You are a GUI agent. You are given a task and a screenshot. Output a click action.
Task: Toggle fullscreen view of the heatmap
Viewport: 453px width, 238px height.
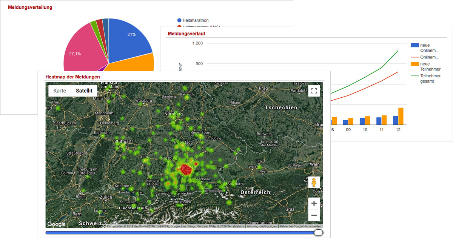click(314, 91)
